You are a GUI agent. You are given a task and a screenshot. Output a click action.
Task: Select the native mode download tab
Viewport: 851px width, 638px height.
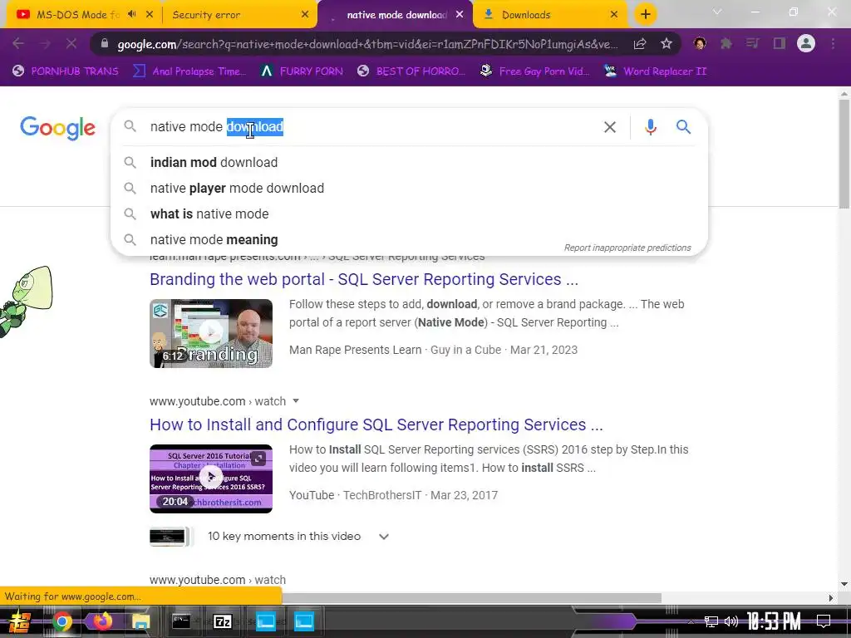(396, 15)
